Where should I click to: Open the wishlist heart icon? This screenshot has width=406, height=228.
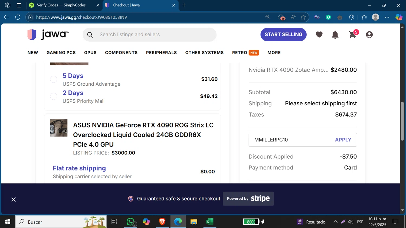pyautogui.click(x=319, y=35)
